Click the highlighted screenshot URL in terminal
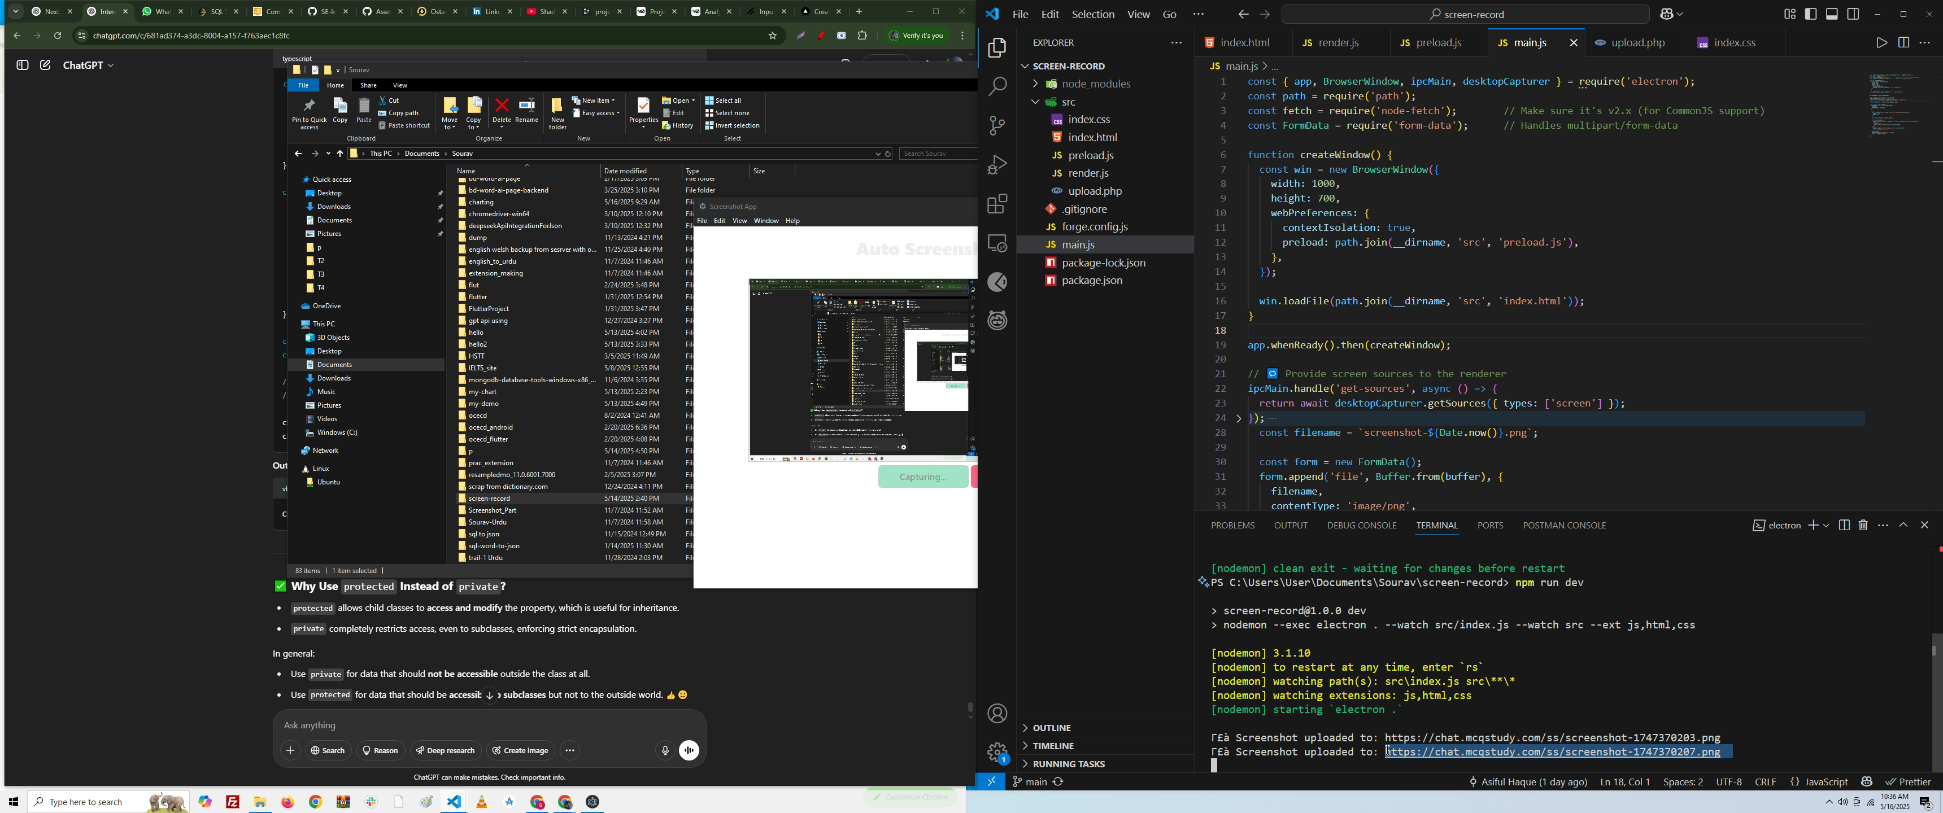This screenshot has width=1943, height=813. click(x=1553, y=752)
